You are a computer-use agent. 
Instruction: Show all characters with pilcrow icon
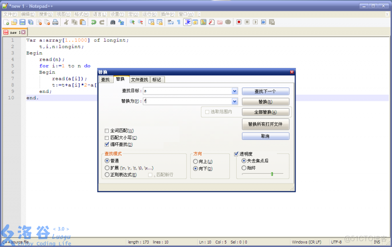pos(179,22)
